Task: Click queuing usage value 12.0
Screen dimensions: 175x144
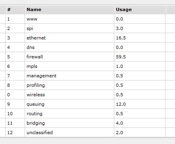Action: (121, 104)
